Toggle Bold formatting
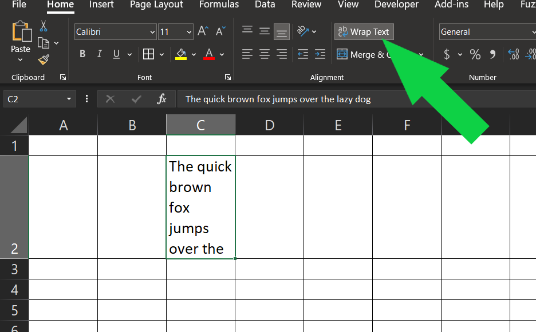Screen dimensions: 536x332 pos(82,54)
